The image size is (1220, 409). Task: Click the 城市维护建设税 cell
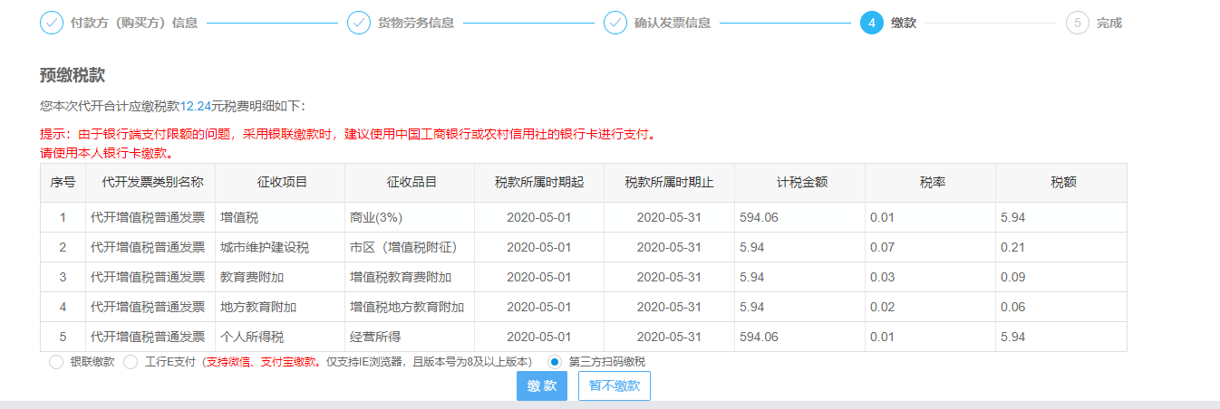pyautogui.click(x=280, y=247)
